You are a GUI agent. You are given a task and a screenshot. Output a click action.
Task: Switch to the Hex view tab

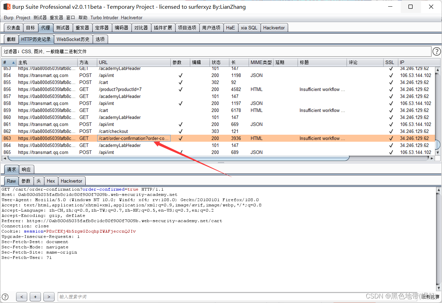51,181
